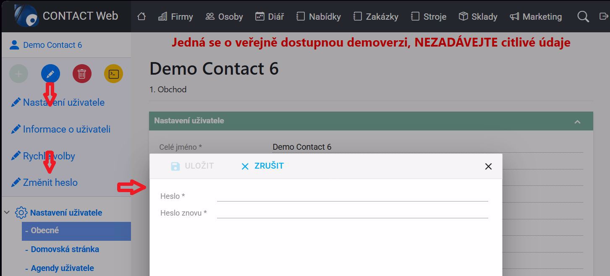610x276 pixels.
Task: Close the password dialog with X
Action: 488,167
